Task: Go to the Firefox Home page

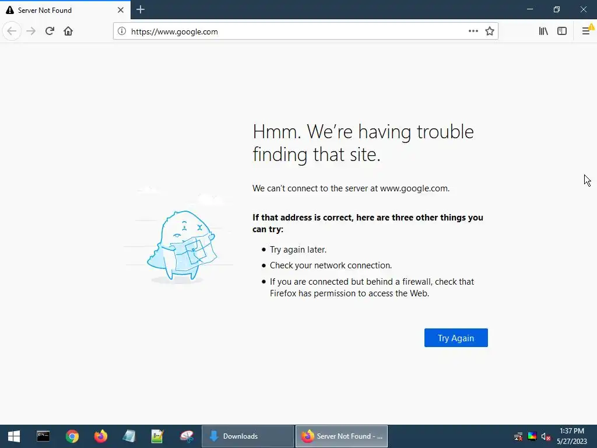Action: click(x=68, y=32)
